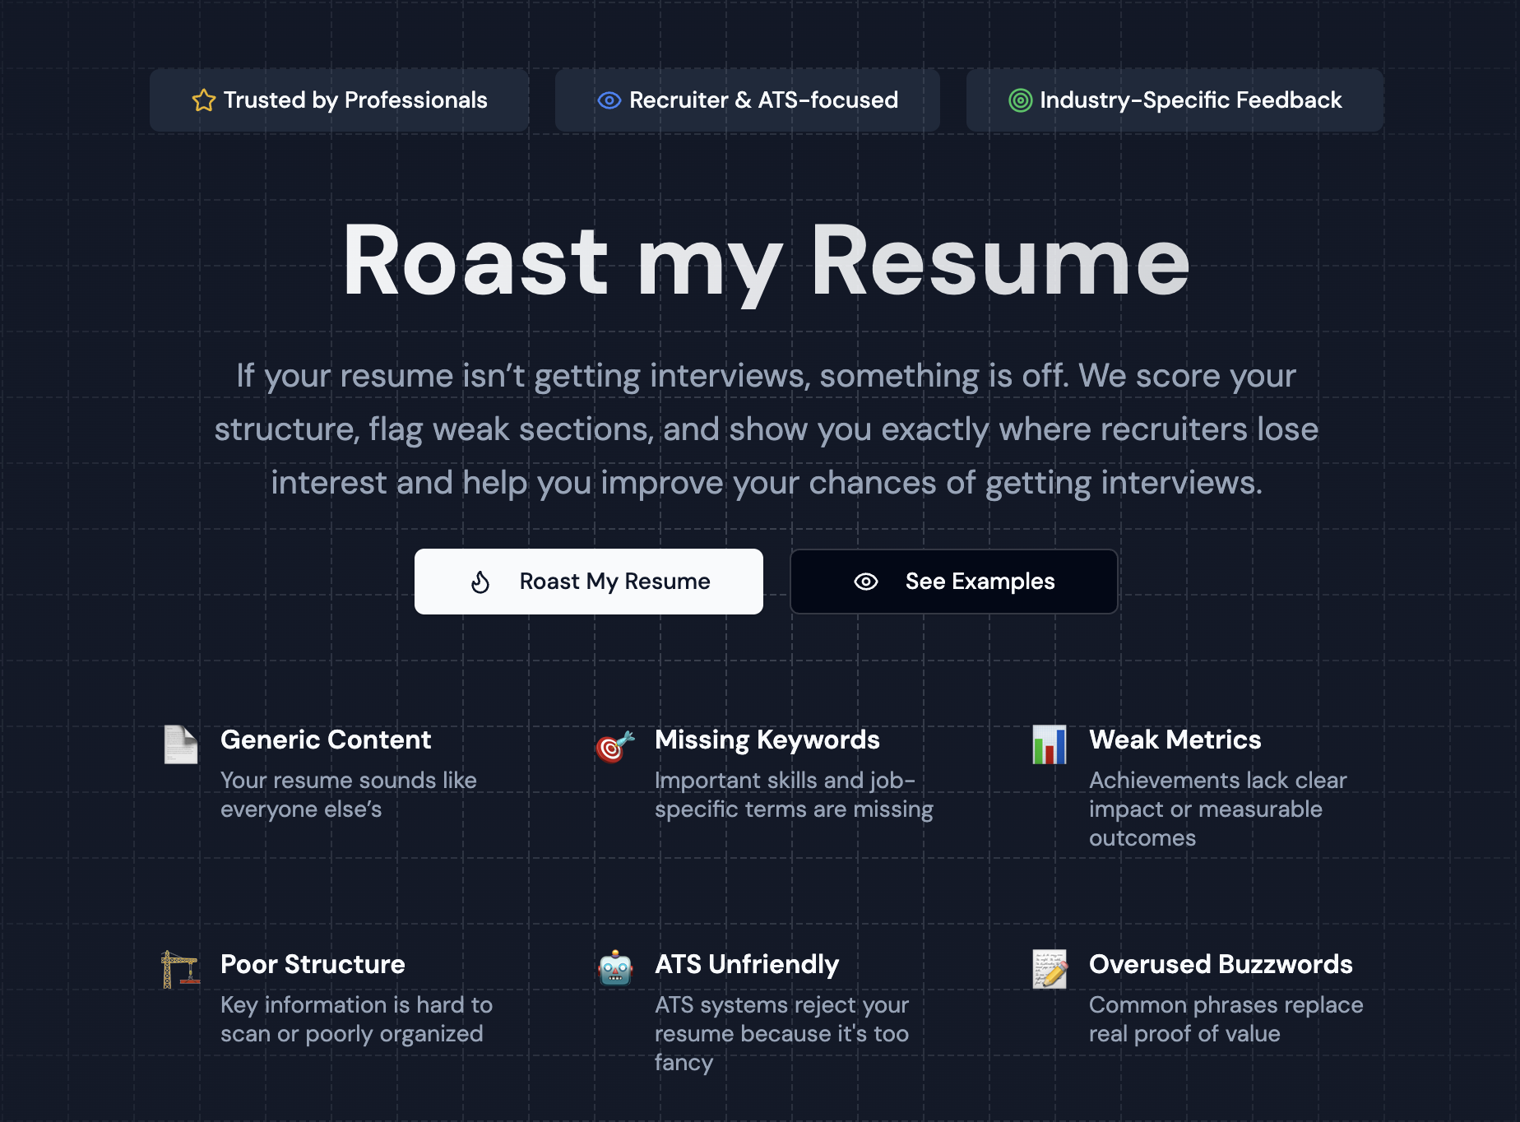Click the Roast my Resume page heading

pyautogui.click(x=760, y=262)
